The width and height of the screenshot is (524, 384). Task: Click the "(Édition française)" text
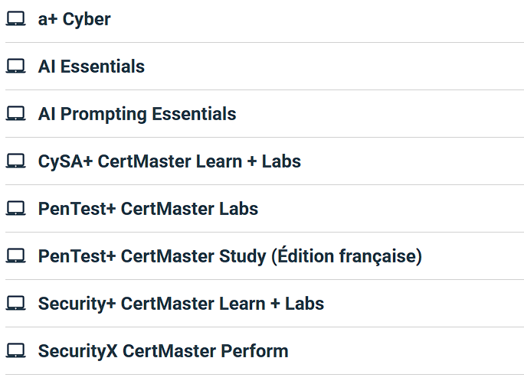[x=346, y=256]
